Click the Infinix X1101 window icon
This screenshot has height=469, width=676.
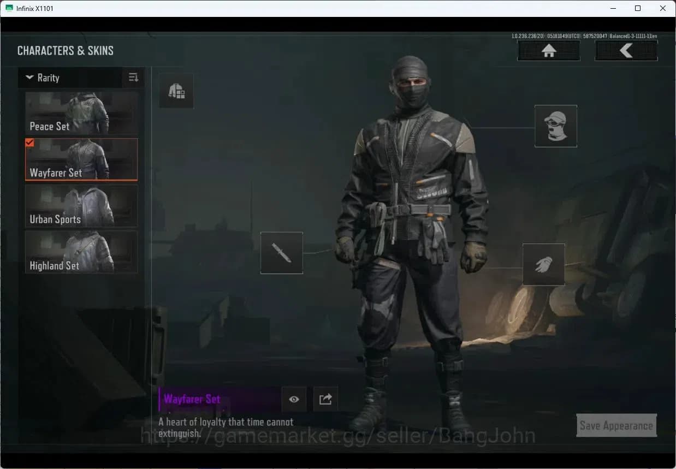pyautogui.click(x=9, y=8)
